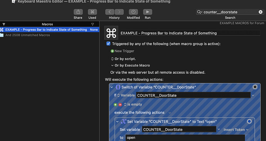Screen dimensions: 266x141
Task: Open the 'Or by script.' selector
Action: (112, 59)
